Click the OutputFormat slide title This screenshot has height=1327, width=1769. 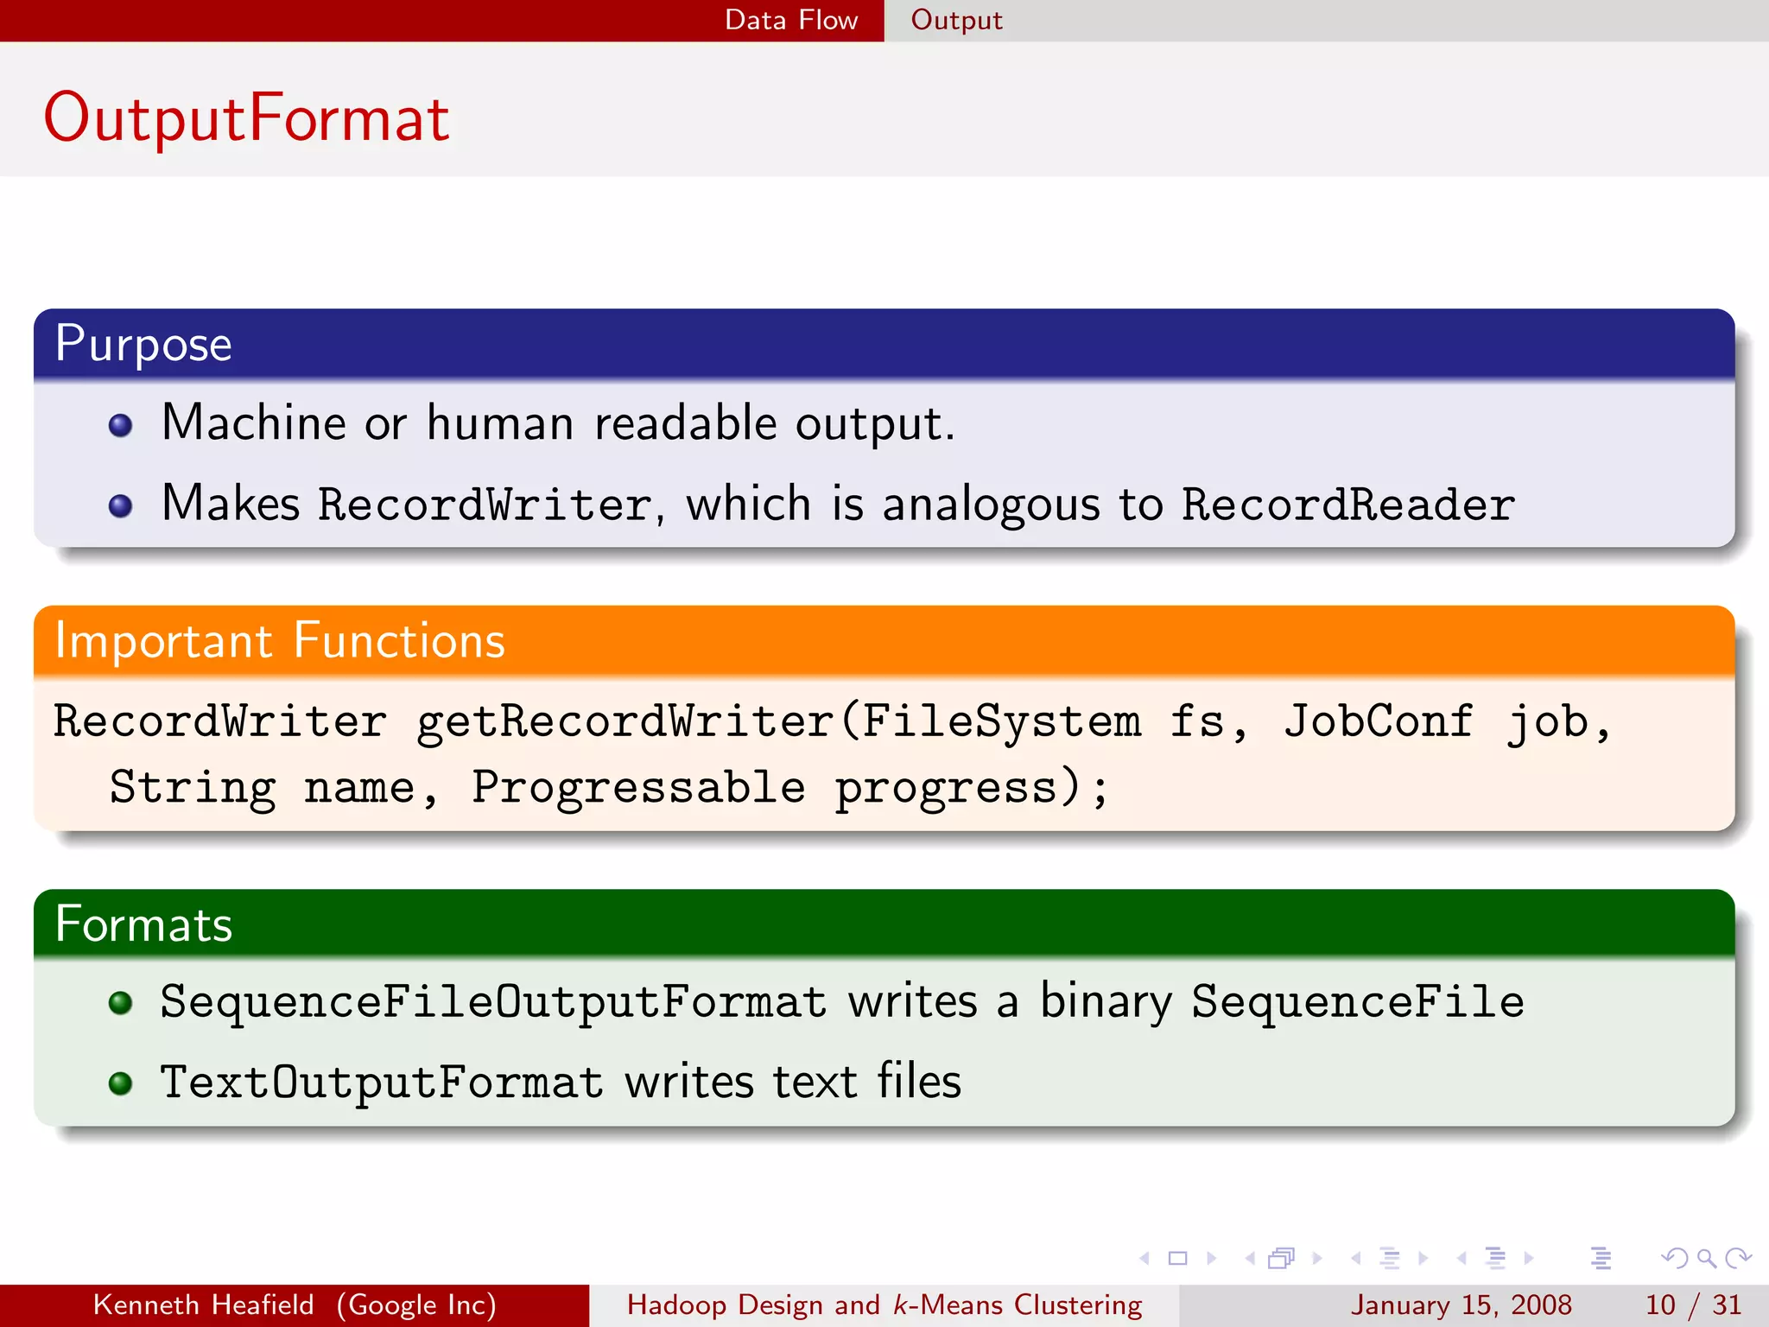click(246, 117)
